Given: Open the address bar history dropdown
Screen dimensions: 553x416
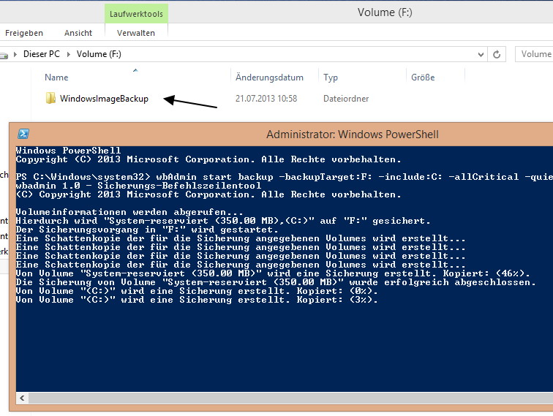Looking at the screenshot, I should coord(481,54).
